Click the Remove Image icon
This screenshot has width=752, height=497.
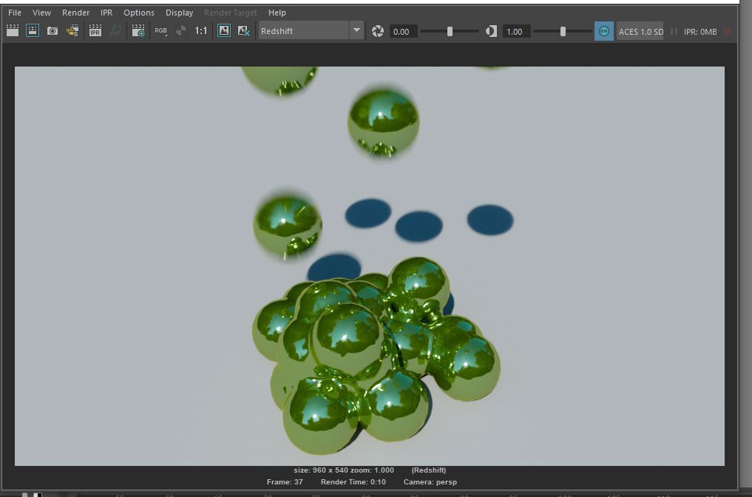tap(243, 31)
